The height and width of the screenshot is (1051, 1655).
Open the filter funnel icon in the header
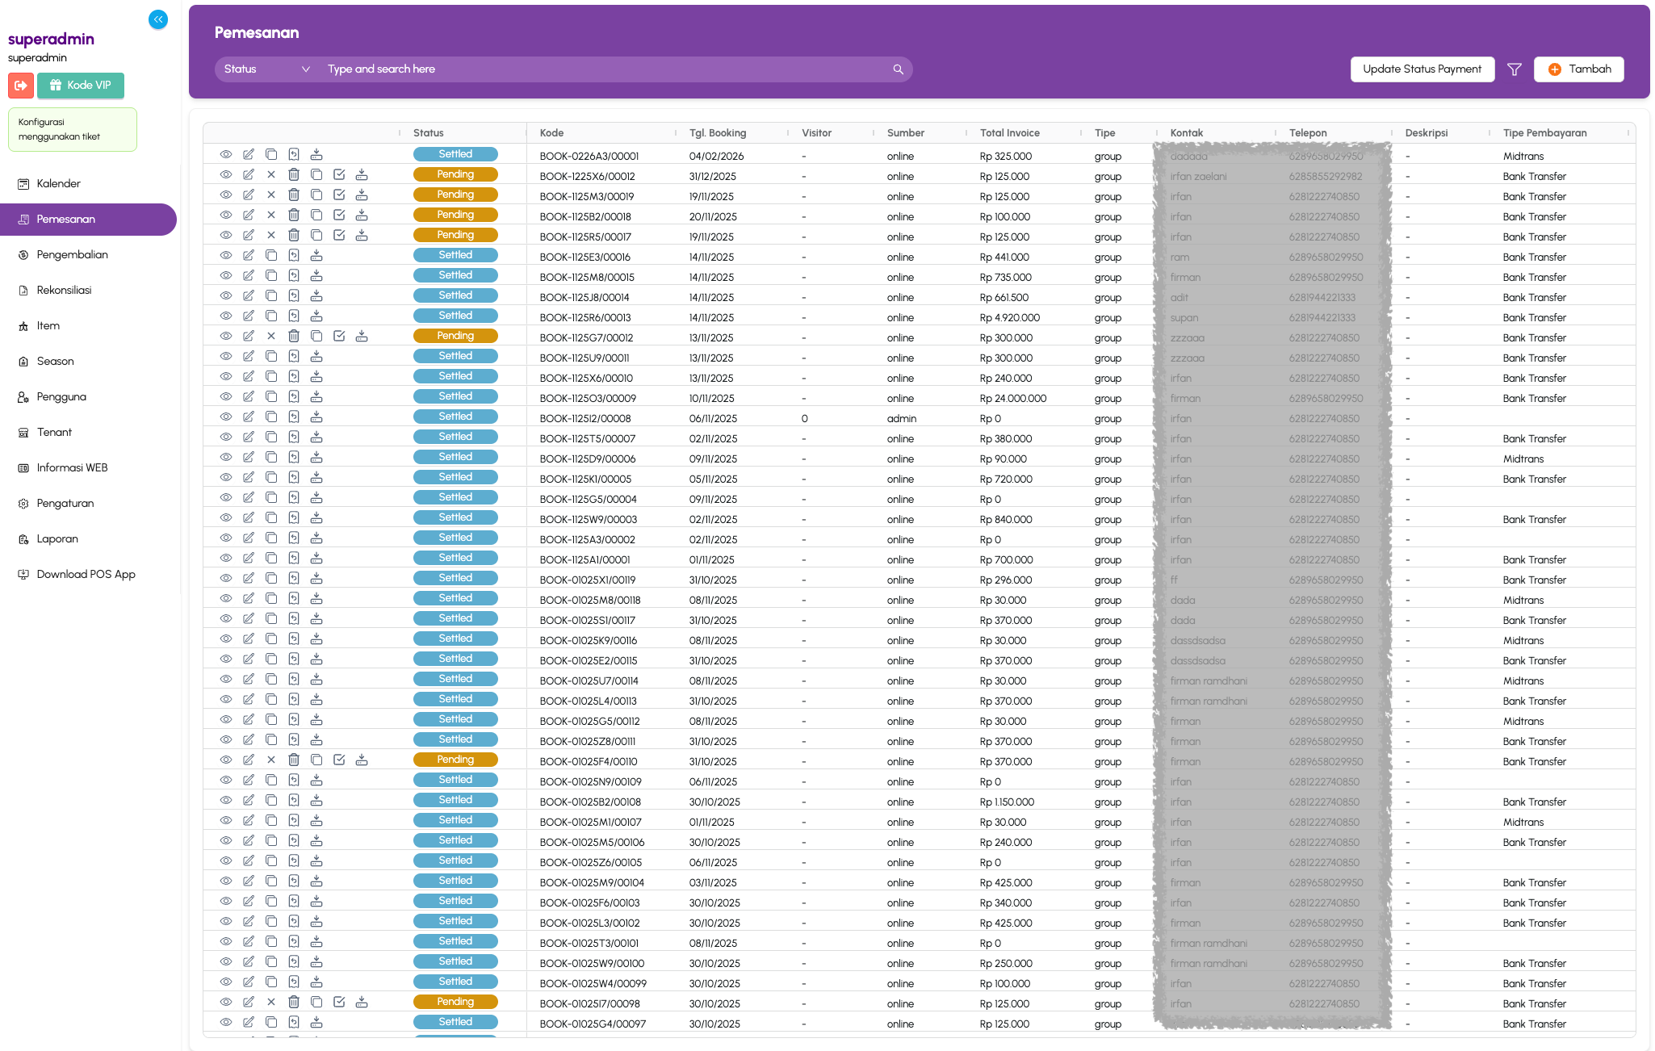[x=1515, y=69]
